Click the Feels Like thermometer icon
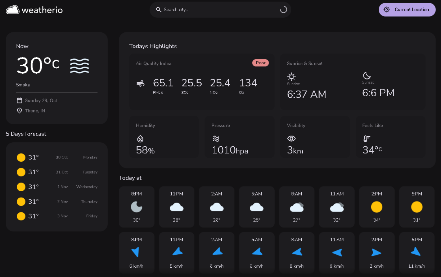 pos(366,139)
